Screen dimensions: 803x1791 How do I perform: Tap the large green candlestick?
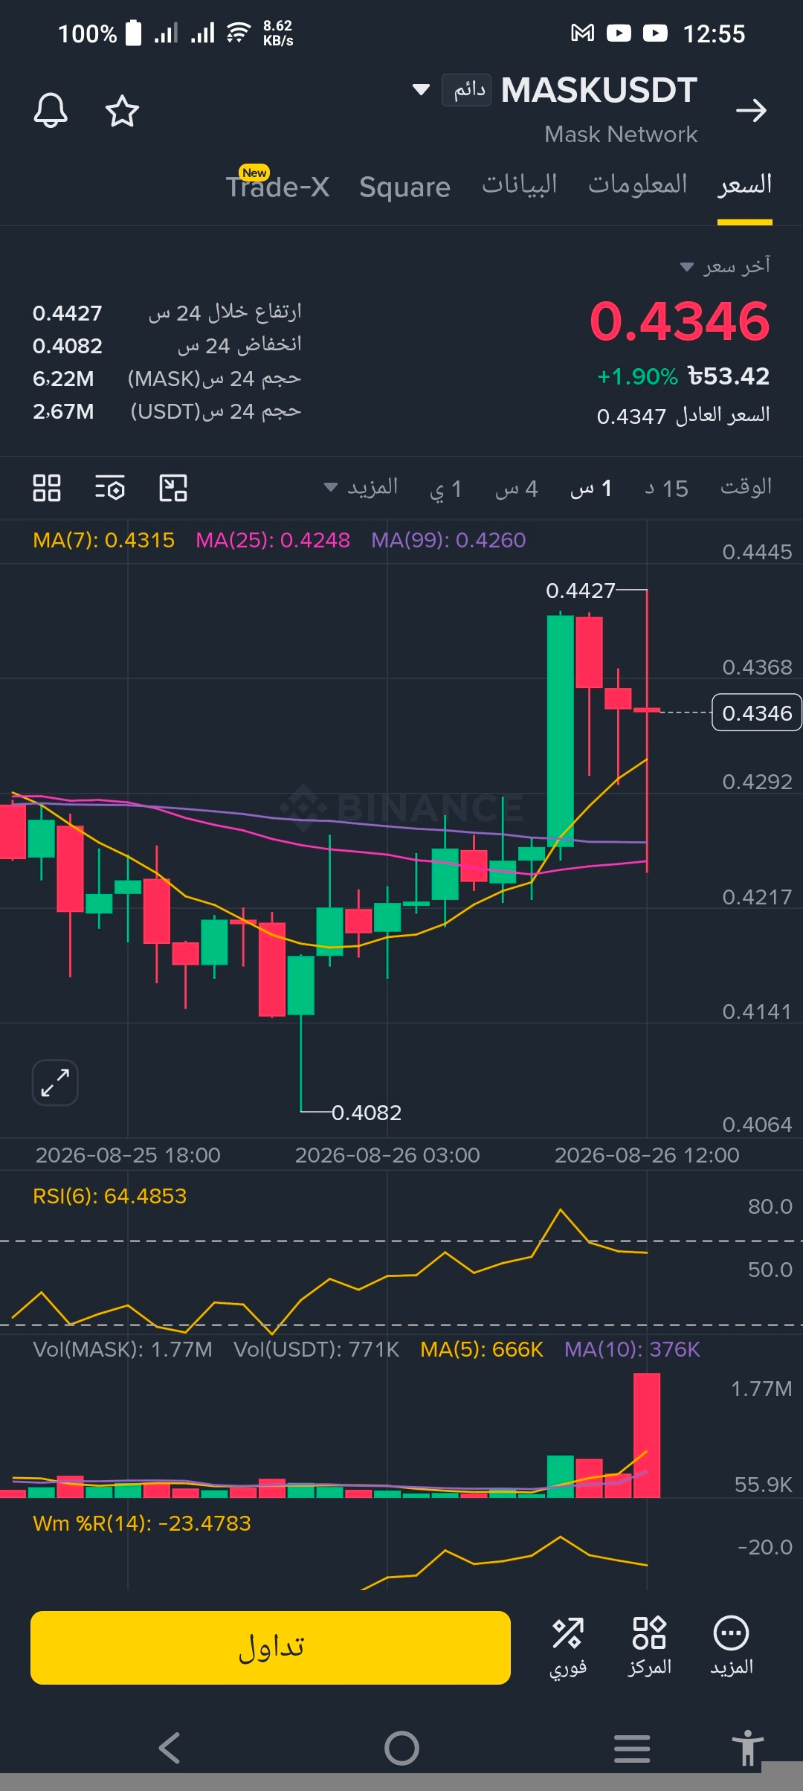[560, 731]
